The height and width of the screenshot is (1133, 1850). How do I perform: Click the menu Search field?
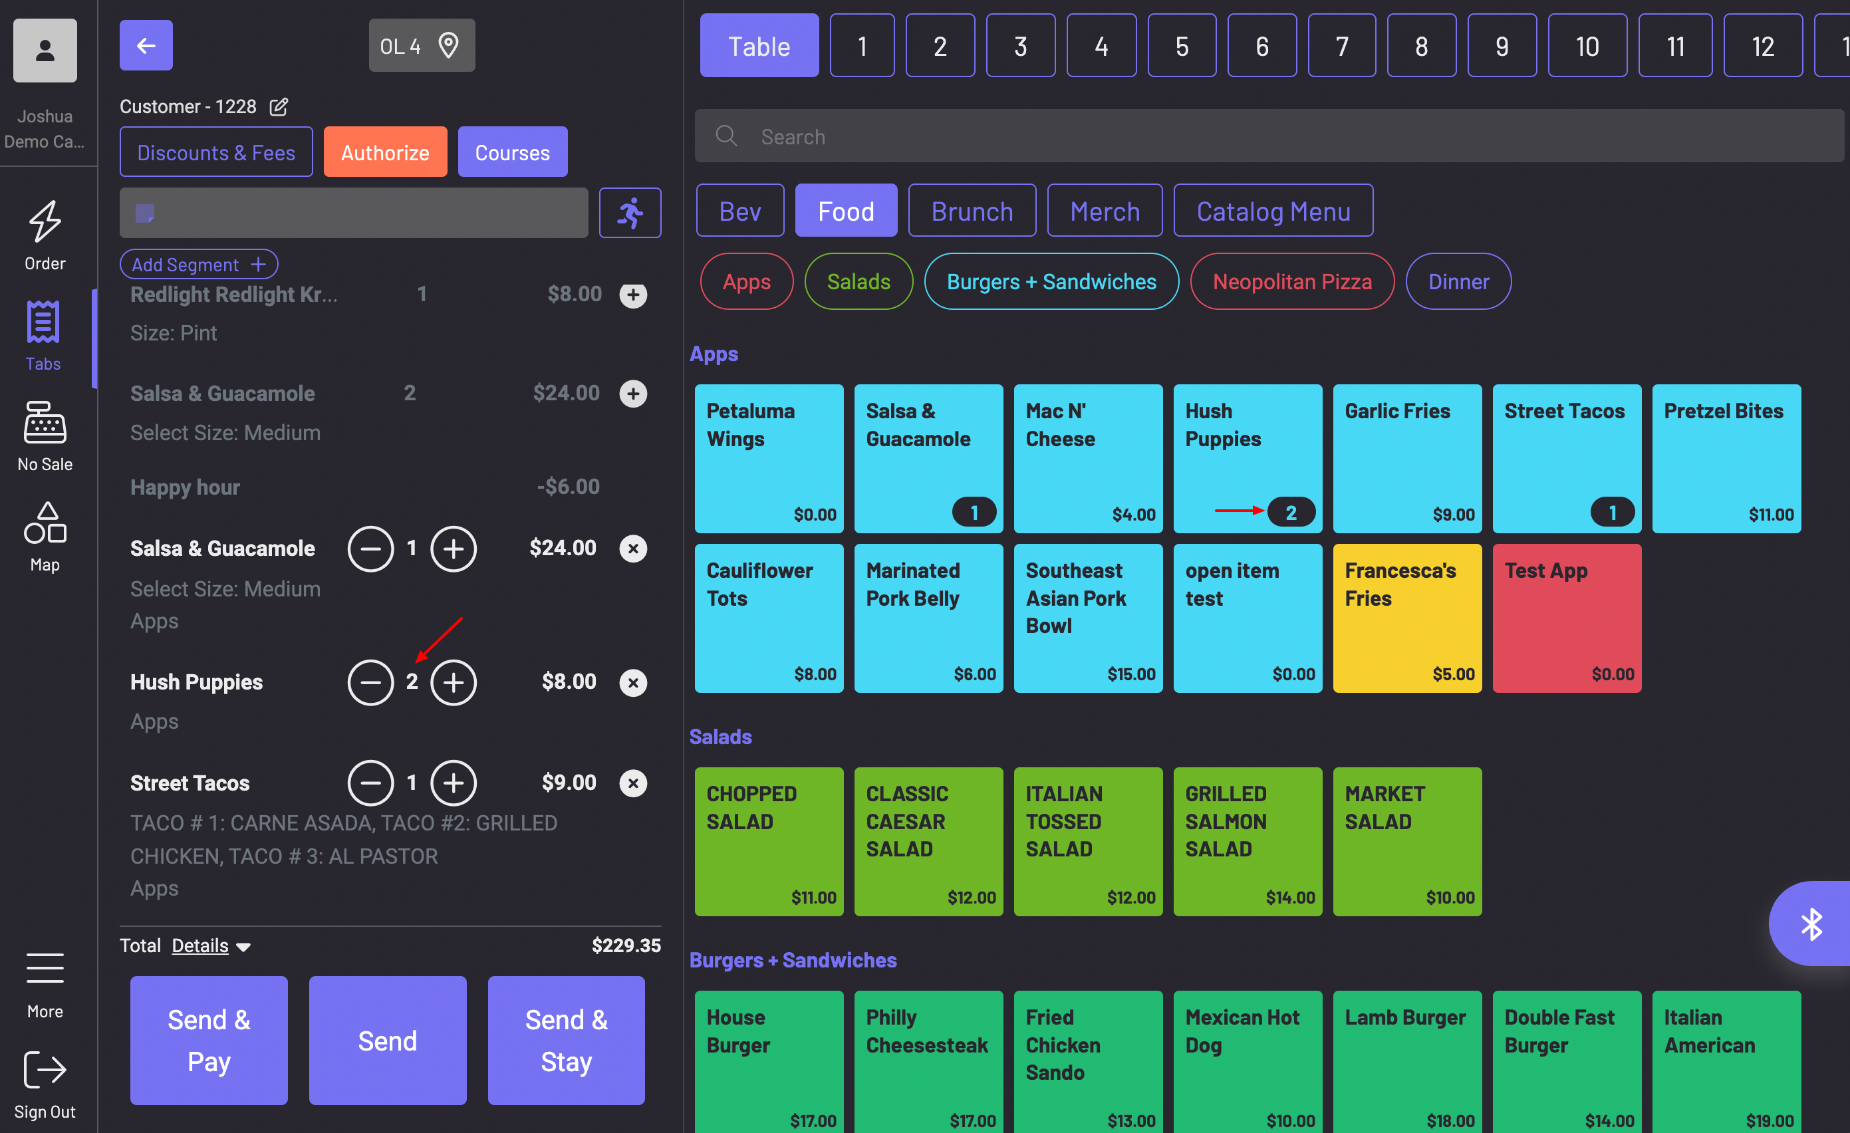(x=1269, y=137)
